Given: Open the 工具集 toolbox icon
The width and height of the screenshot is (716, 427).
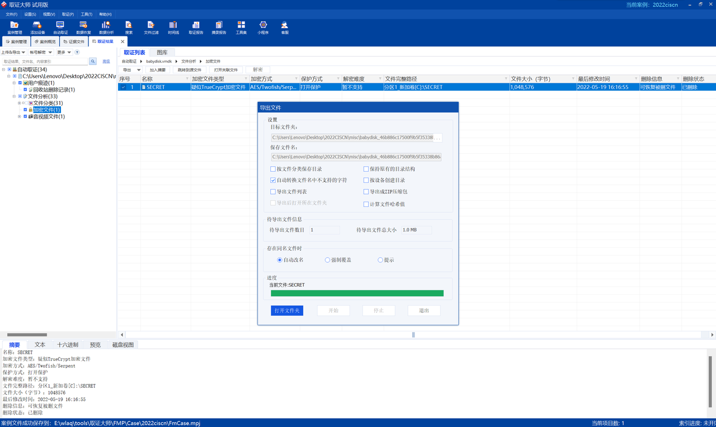Looking at the screenshot, I should coord(241,27).
